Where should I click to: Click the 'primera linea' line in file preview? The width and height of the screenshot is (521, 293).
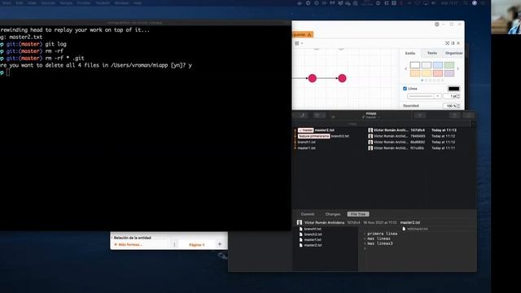coord(382,234)
